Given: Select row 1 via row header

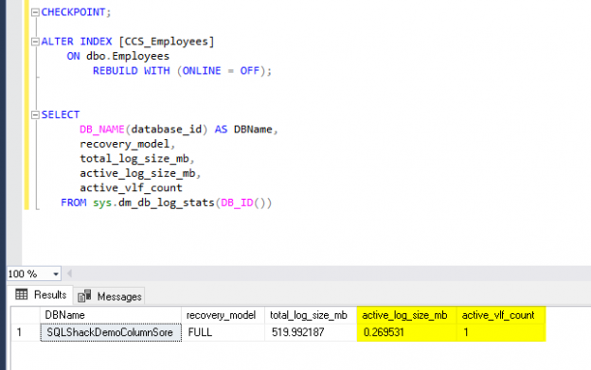Looking at the screenshot, I should tap(26, 332).
